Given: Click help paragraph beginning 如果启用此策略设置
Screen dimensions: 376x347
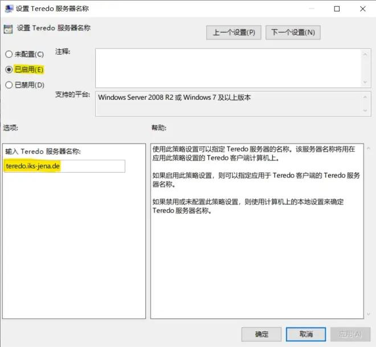Looking at the screenshot, I should click(x=256, y=180).
